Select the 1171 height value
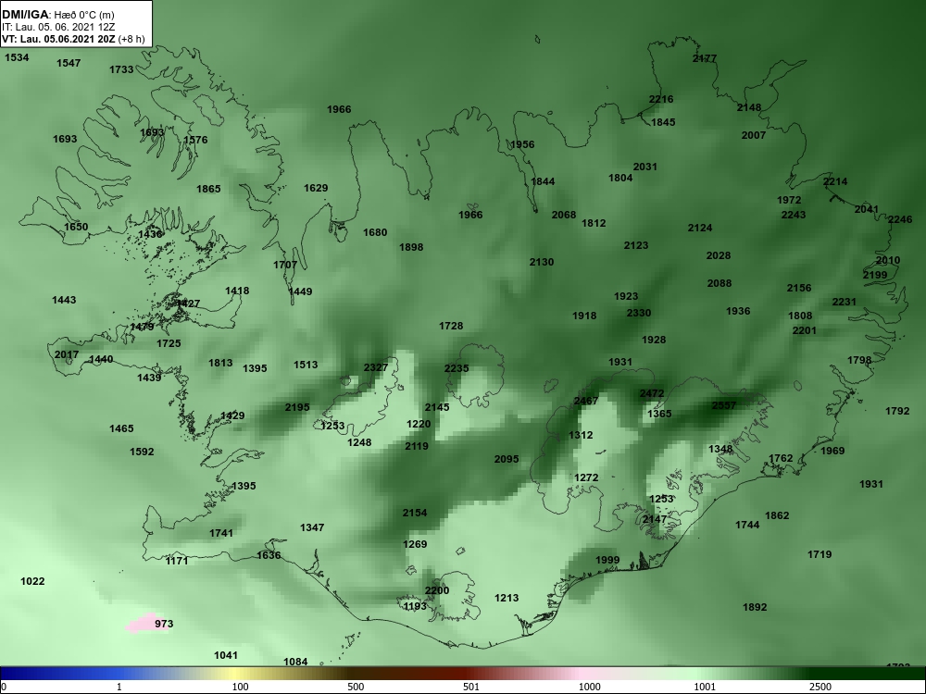The height and width of the screenshot is (694, 926). 177,561
